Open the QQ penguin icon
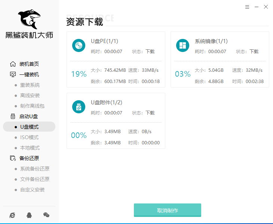 [29, 215]
